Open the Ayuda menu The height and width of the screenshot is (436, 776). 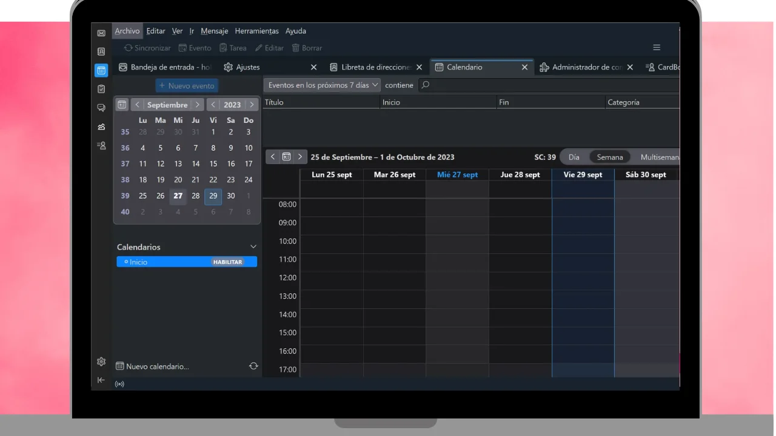(296, 31)
